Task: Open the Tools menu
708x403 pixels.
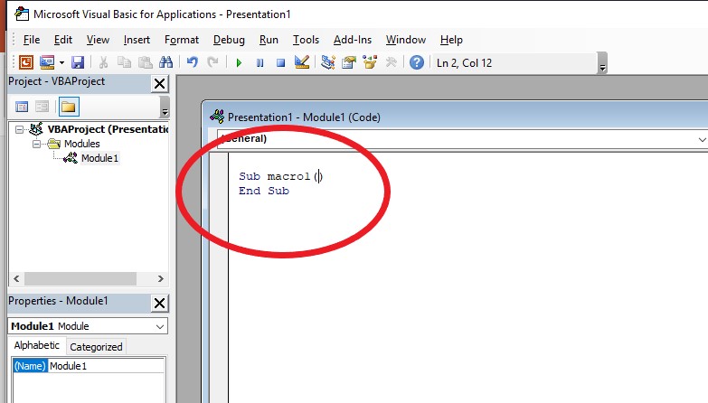Action: (306, 40)
